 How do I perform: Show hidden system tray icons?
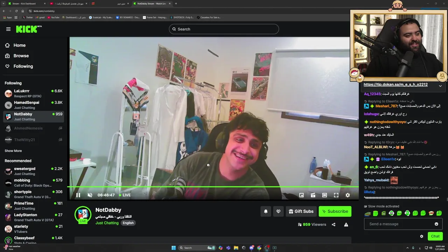[407, 248]
